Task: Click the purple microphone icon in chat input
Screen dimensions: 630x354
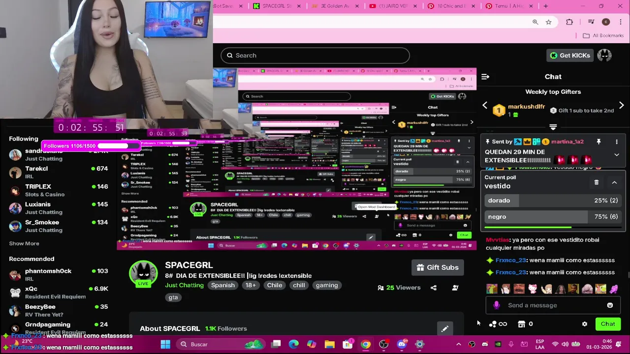Action: [497, 305]
